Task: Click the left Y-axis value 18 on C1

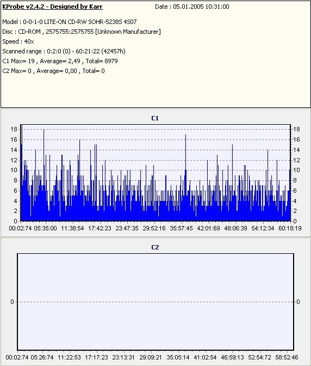Action: tap(14, 129)
